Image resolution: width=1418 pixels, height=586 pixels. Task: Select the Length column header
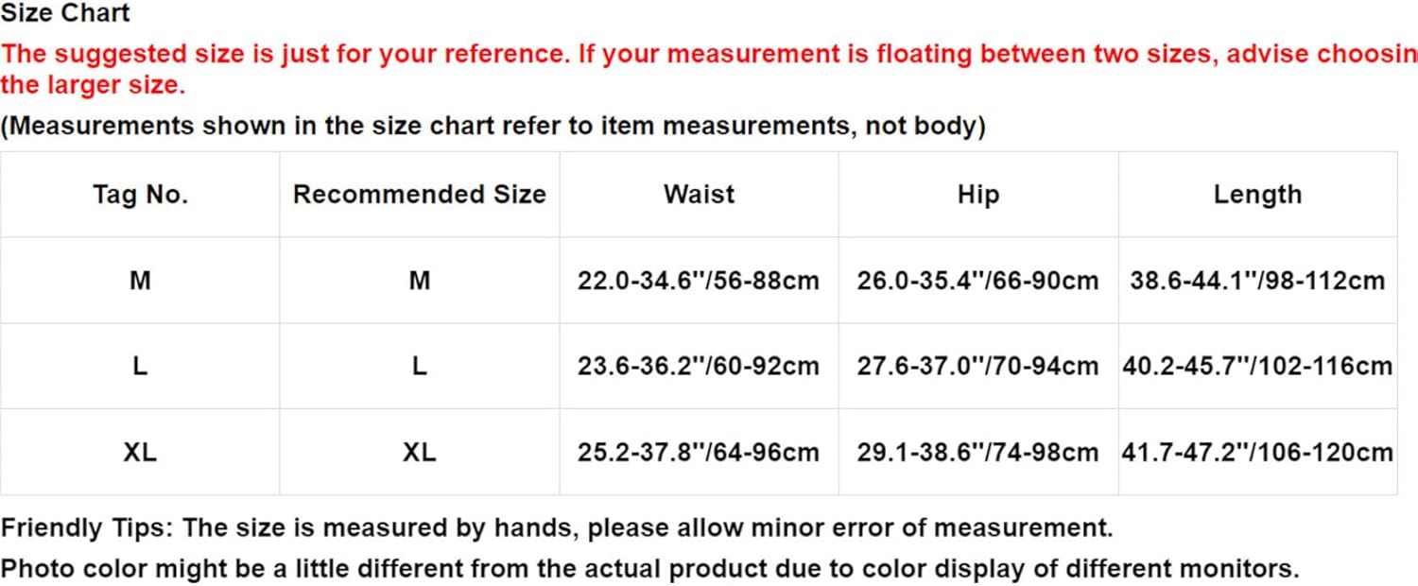pos(1257,195)
